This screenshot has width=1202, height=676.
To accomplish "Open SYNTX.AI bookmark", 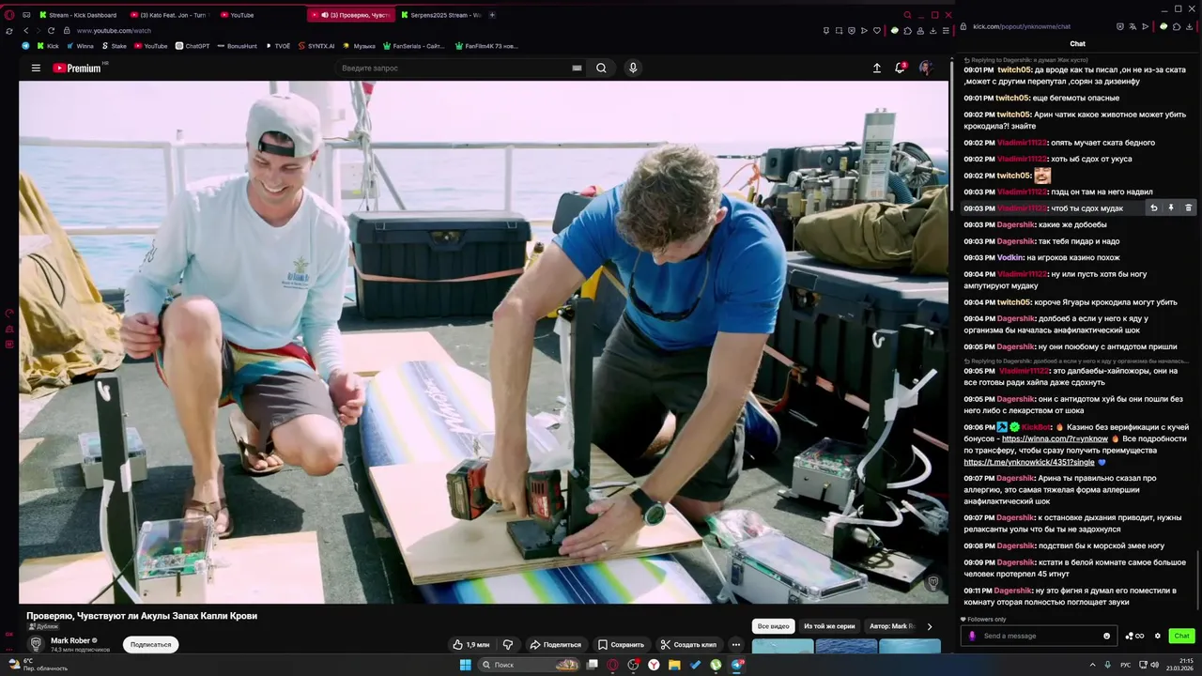I will coord(316,45).
